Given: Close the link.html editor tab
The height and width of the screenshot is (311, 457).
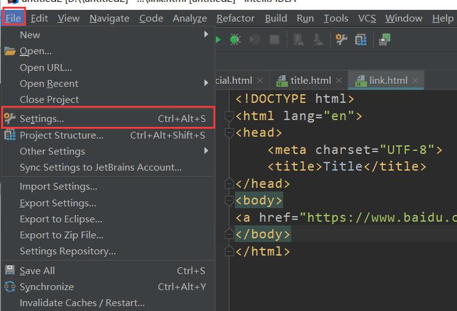Looking at the screenshot, I should coord(416,80).
